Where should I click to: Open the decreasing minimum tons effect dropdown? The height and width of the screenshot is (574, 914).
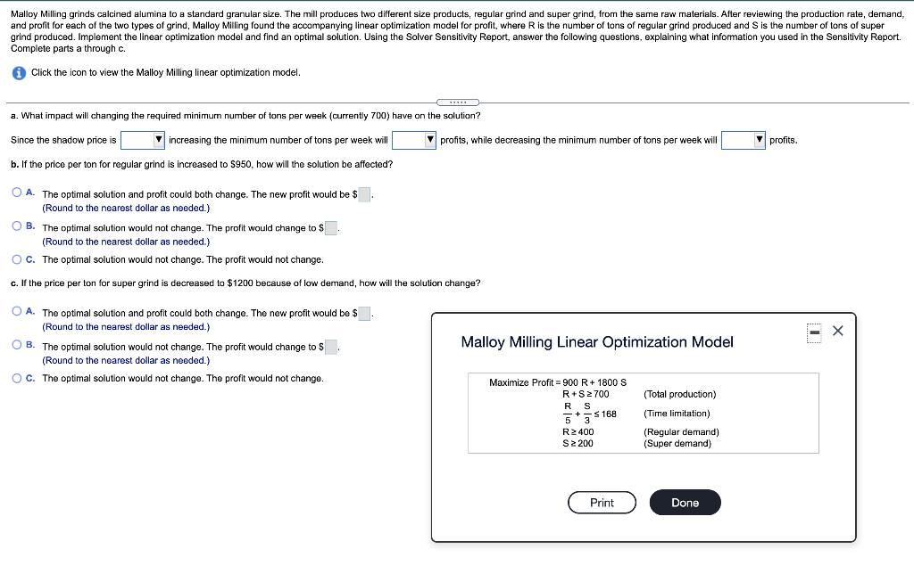click(743, 140)
